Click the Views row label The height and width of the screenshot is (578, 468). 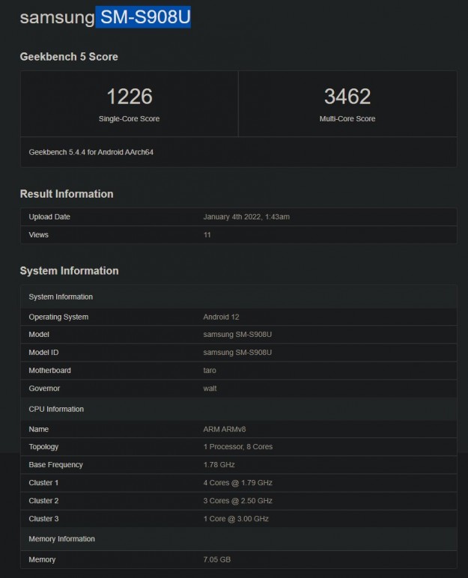tap(39, 235)
